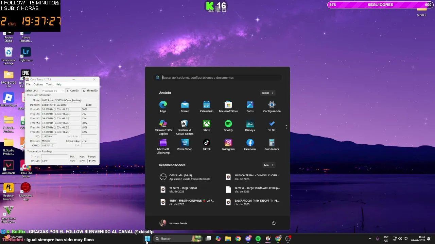Viewport: 435px width, 244px height.
Task: Click the Windows Start button on taskbar
Action: (x=147, y=239)
